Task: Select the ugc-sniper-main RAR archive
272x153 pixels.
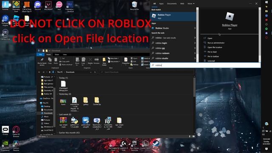Action: [x=63, y=122]
